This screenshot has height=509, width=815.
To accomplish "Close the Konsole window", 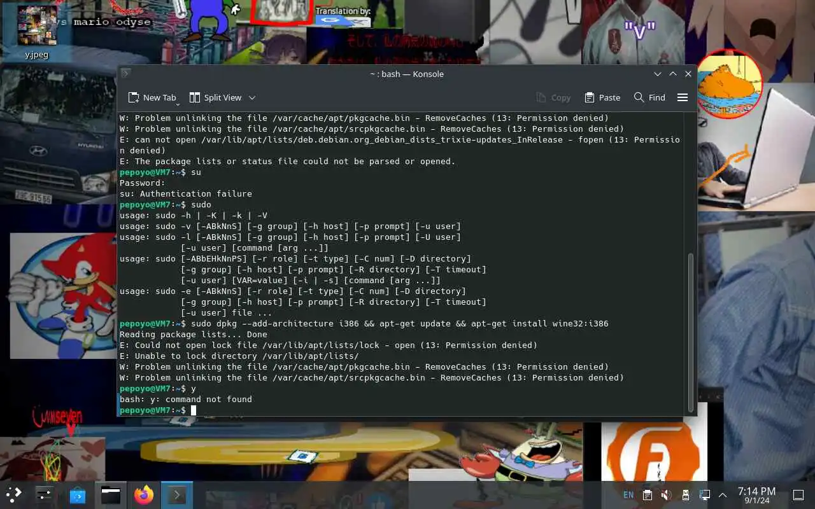I will click(x=688, y=74).
